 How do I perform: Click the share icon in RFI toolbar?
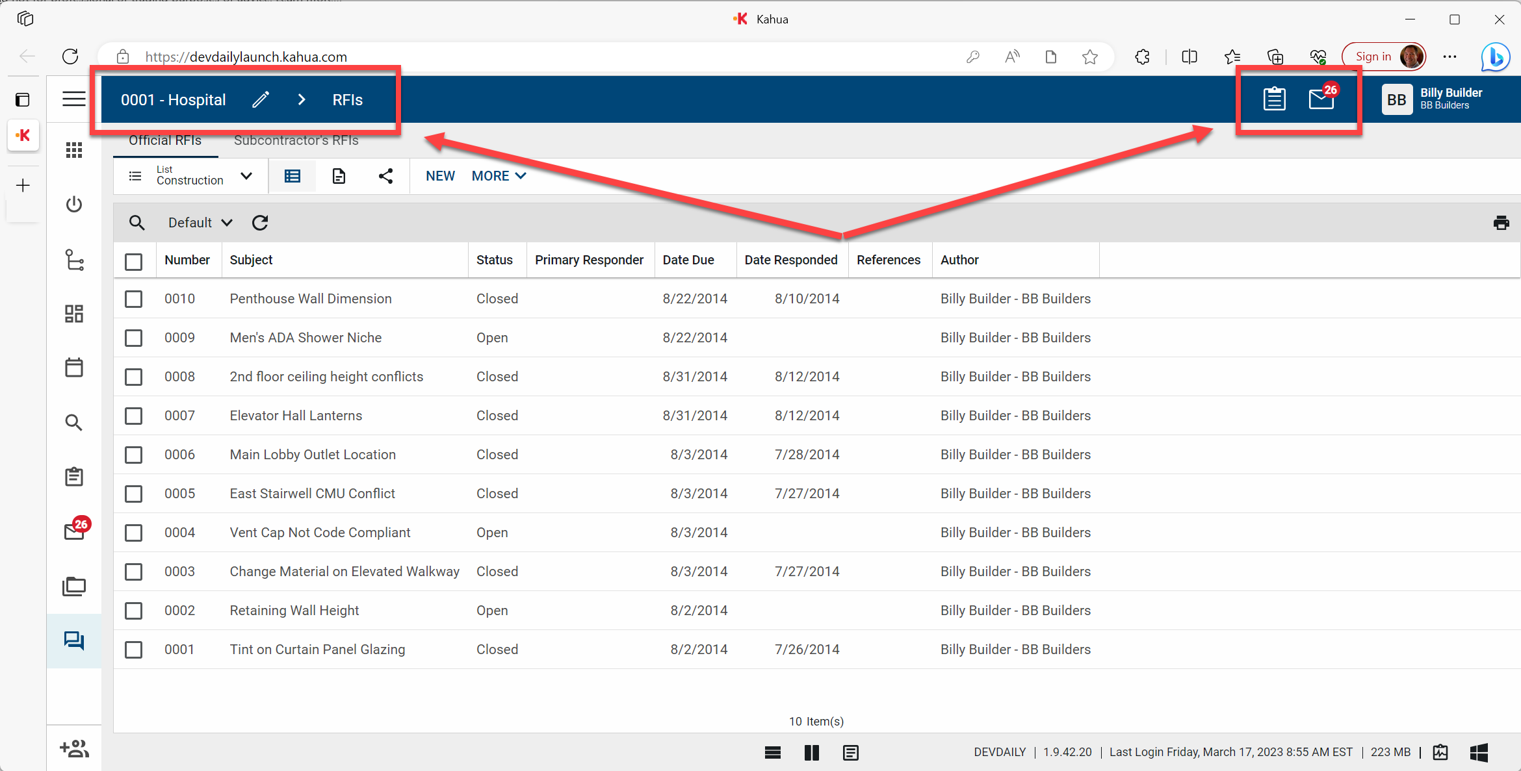tap(385, 176)
